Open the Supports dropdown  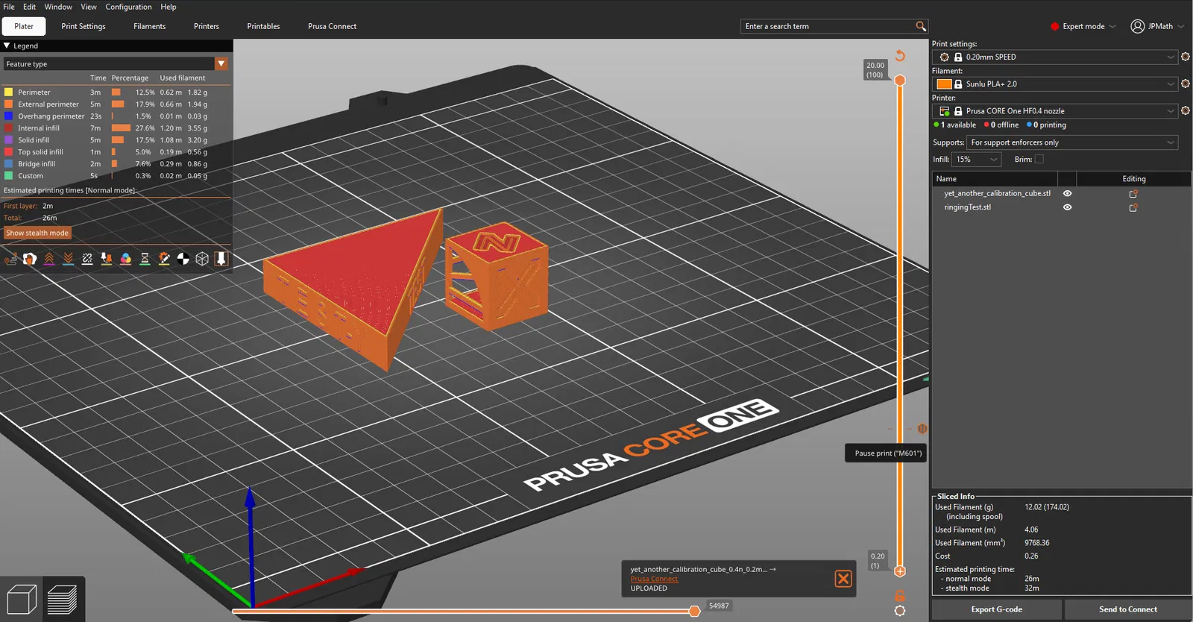[x=1072, y=142]
